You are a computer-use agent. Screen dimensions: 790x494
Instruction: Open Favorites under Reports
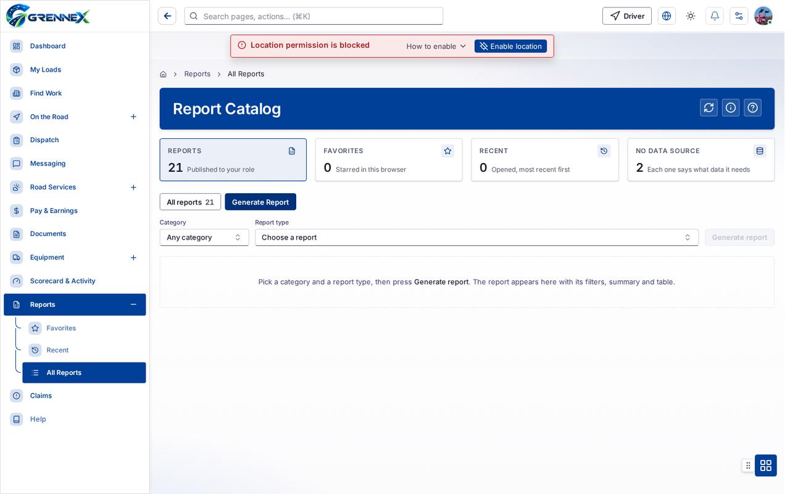click(x=84, y=328)
